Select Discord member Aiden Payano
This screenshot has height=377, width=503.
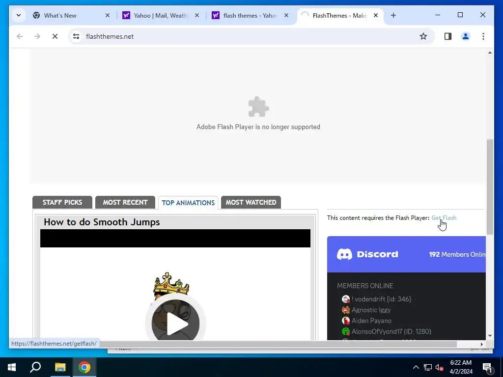[x=366, y=321]
